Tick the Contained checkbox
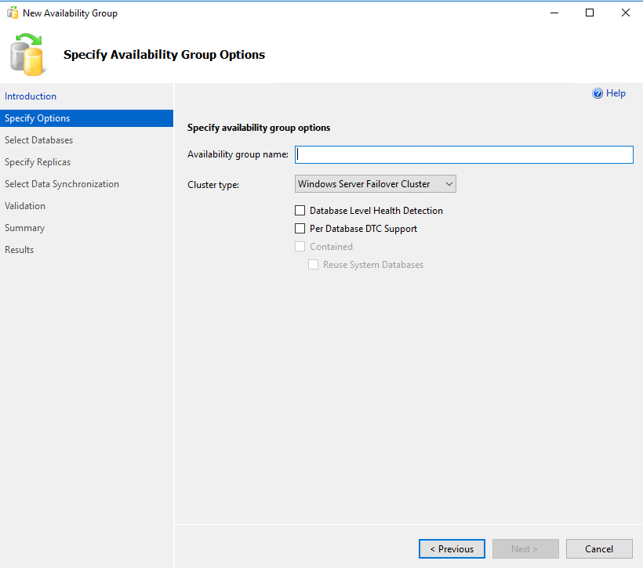This screenshot has width=643, height=568. click(x=300, y=247)
